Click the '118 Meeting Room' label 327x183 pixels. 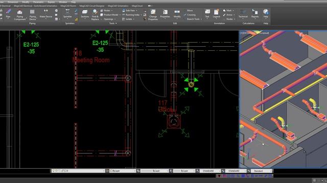pos(91,56)
